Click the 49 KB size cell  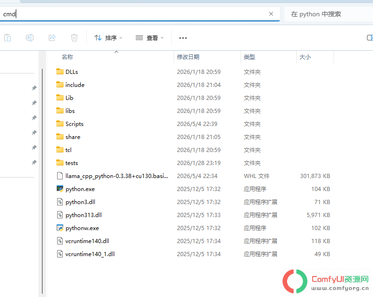(322, 254)
